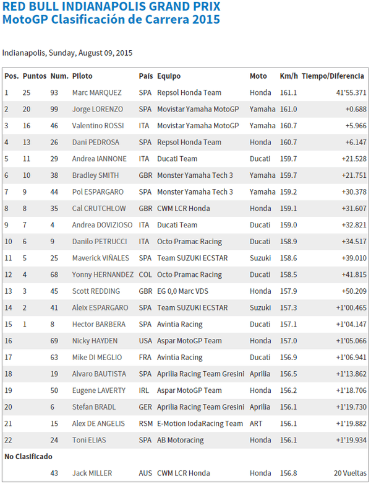371x484 pixels.
Task: Select the Tiempo/Diferencia column header
Action: (333, 76)
